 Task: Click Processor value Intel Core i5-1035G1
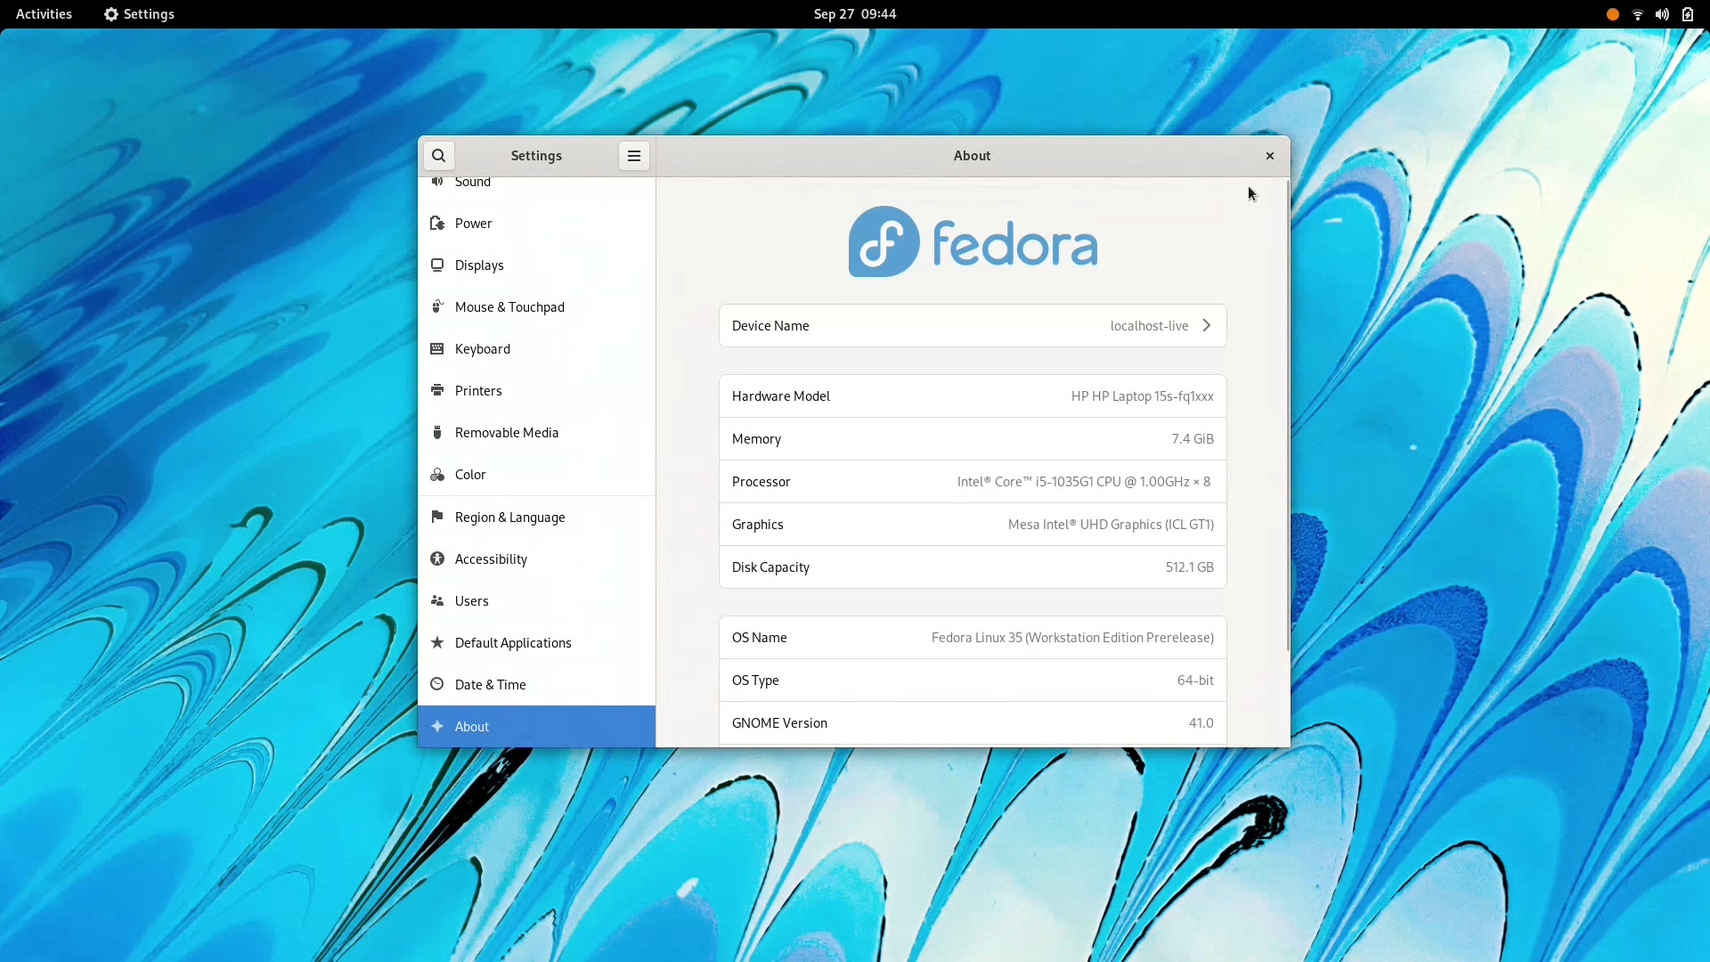click(1084, 481)
